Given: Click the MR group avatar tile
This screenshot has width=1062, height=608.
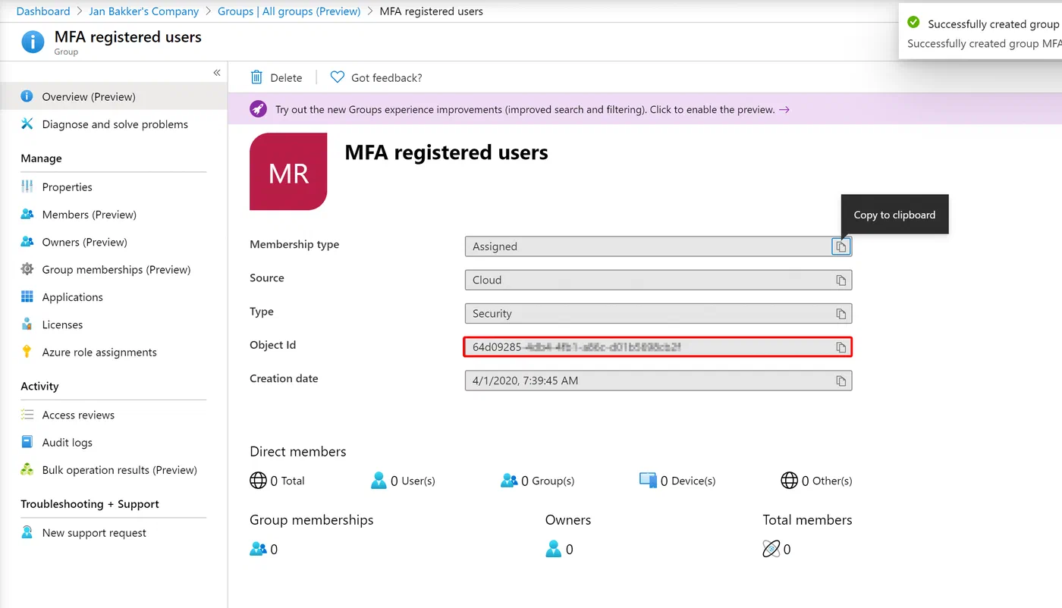Looking at the screenshot, I should click(x=288, y=172).
